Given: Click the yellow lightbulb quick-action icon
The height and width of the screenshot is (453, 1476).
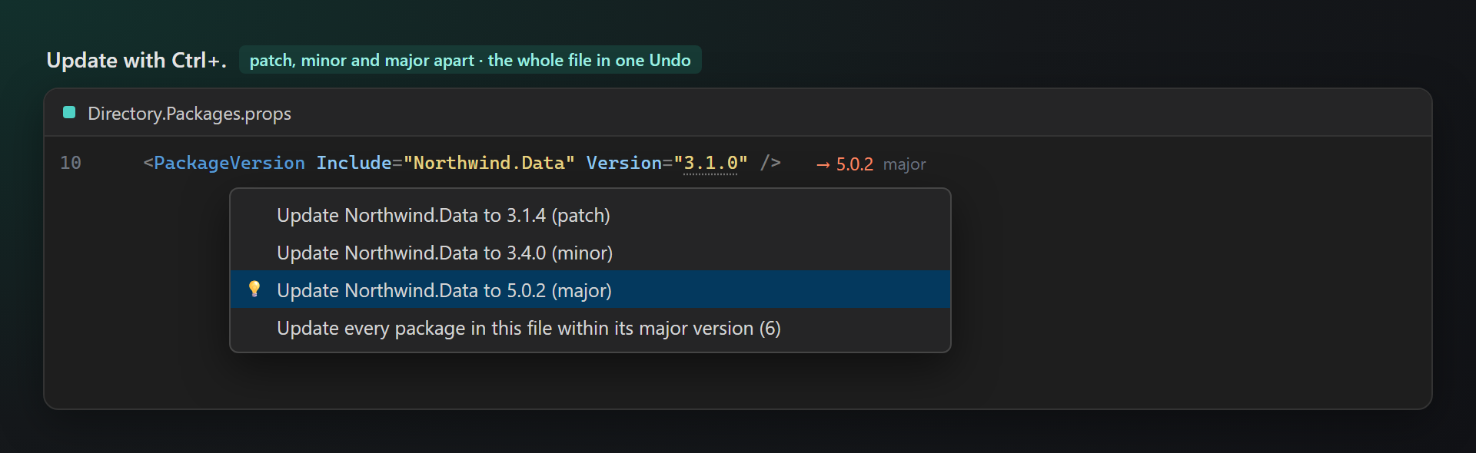Looking at the screenshot, I should 254,289.
